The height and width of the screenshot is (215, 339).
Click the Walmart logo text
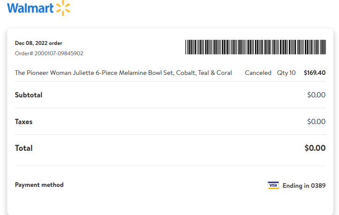point(30,8)
